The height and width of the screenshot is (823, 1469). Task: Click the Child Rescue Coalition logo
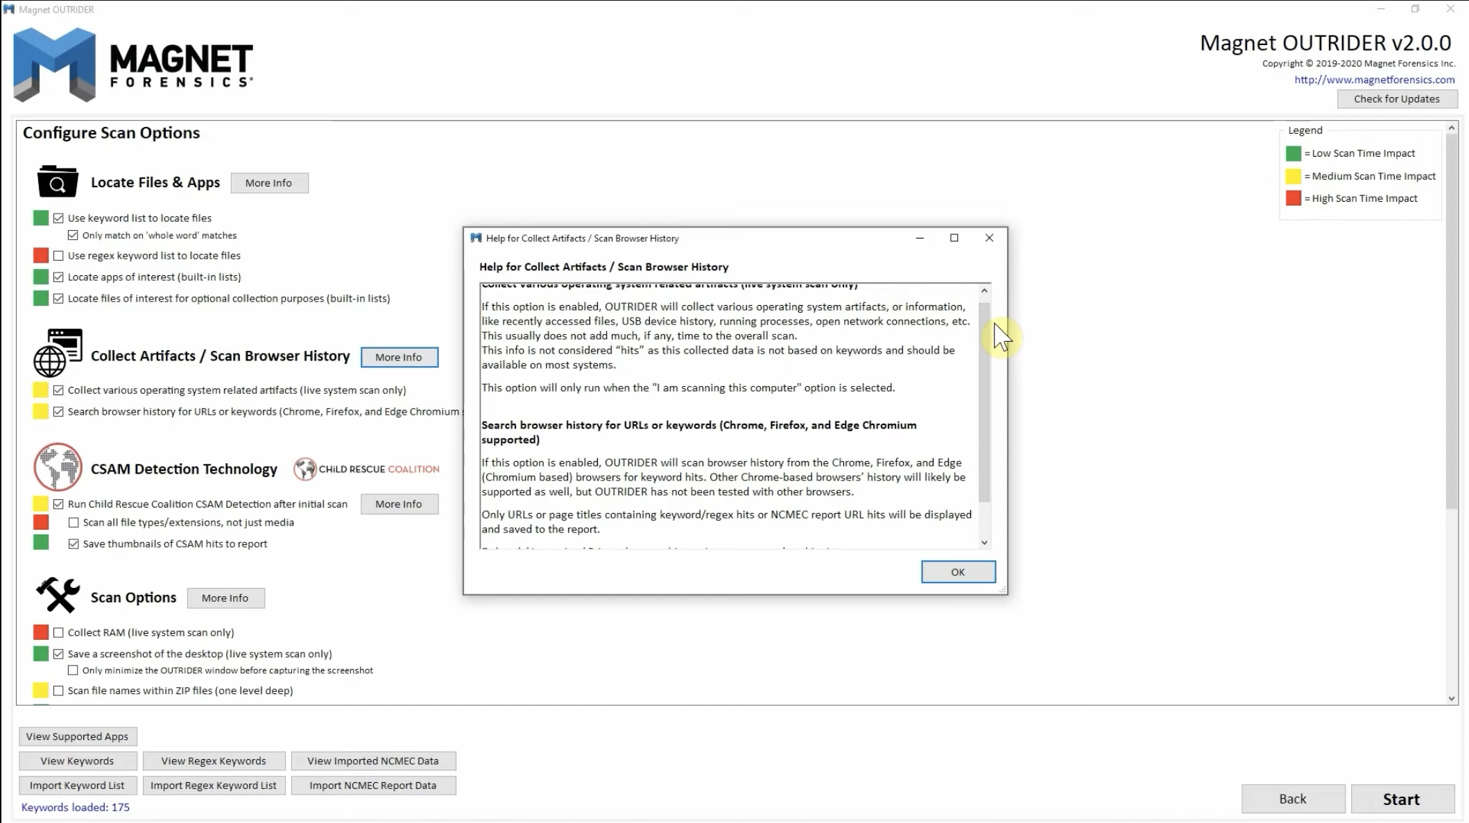coord(366,469)
